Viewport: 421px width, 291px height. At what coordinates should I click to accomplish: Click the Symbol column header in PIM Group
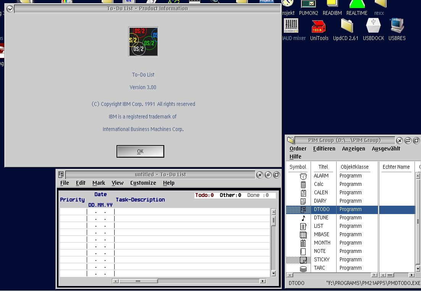298,167
